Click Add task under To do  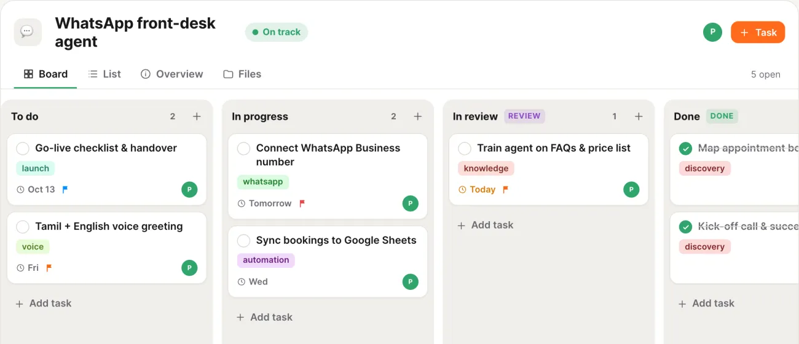tap(44, 303)
